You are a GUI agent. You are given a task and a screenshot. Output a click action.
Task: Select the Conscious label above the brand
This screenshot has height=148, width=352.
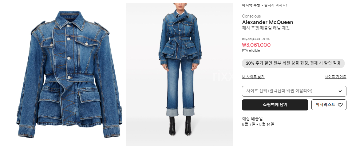point(251,16)
